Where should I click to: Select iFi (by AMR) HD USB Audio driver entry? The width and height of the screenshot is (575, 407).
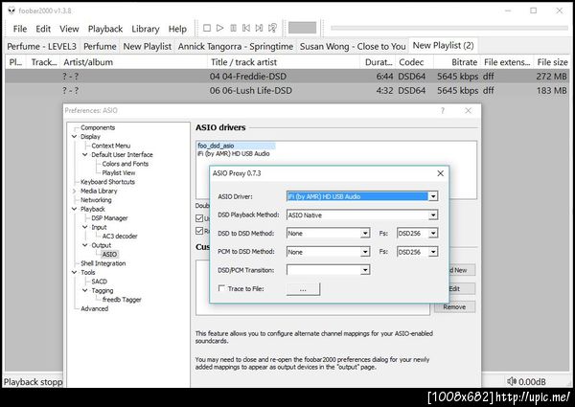[234, 154]
